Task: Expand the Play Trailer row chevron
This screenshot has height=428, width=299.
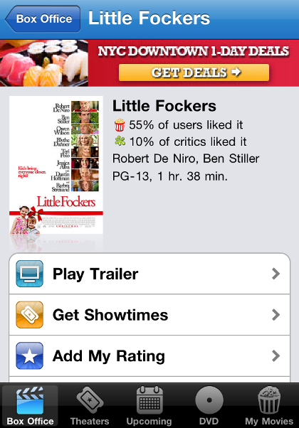Action: 276,274
